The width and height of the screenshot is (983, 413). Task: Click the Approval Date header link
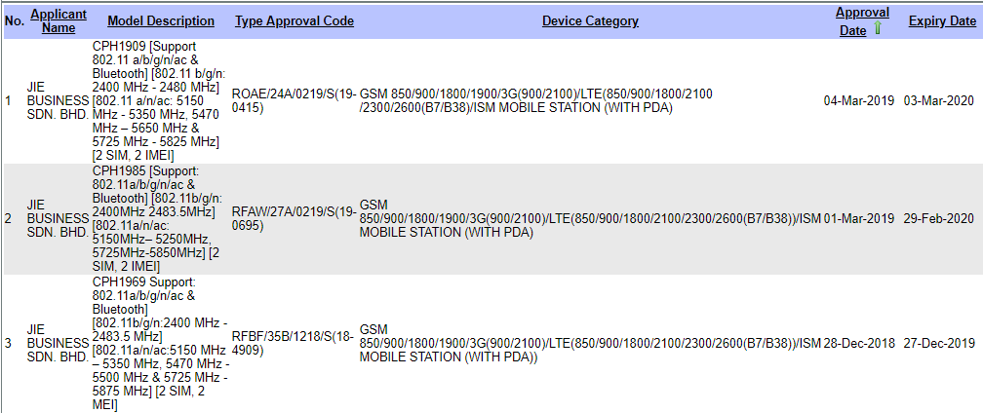tap(861, 14)
